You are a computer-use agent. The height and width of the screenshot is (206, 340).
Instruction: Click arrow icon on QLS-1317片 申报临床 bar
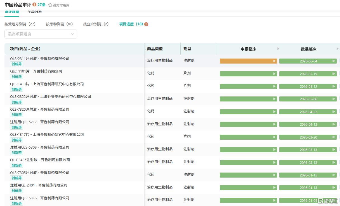274,137
